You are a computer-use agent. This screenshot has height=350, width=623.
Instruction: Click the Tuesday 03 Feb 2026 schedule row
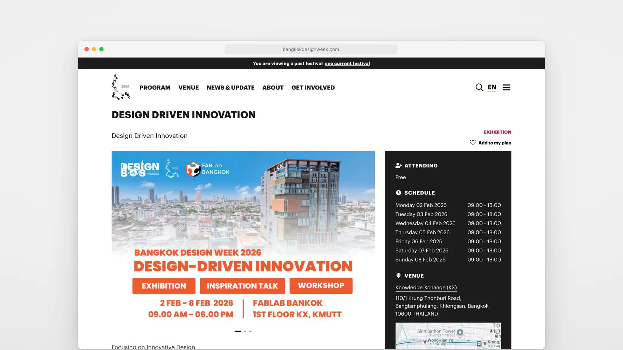448,214
